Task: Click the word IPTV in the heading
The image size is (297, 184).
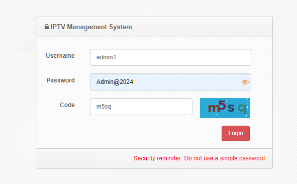Action: (58, 27)
